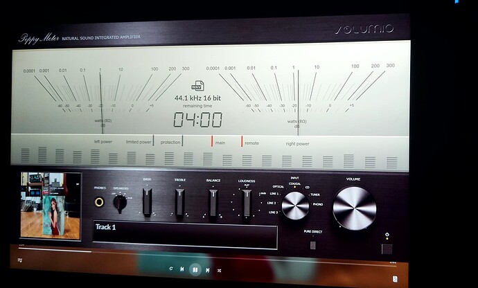Select the PHONO input label

(x=318, y=204)
